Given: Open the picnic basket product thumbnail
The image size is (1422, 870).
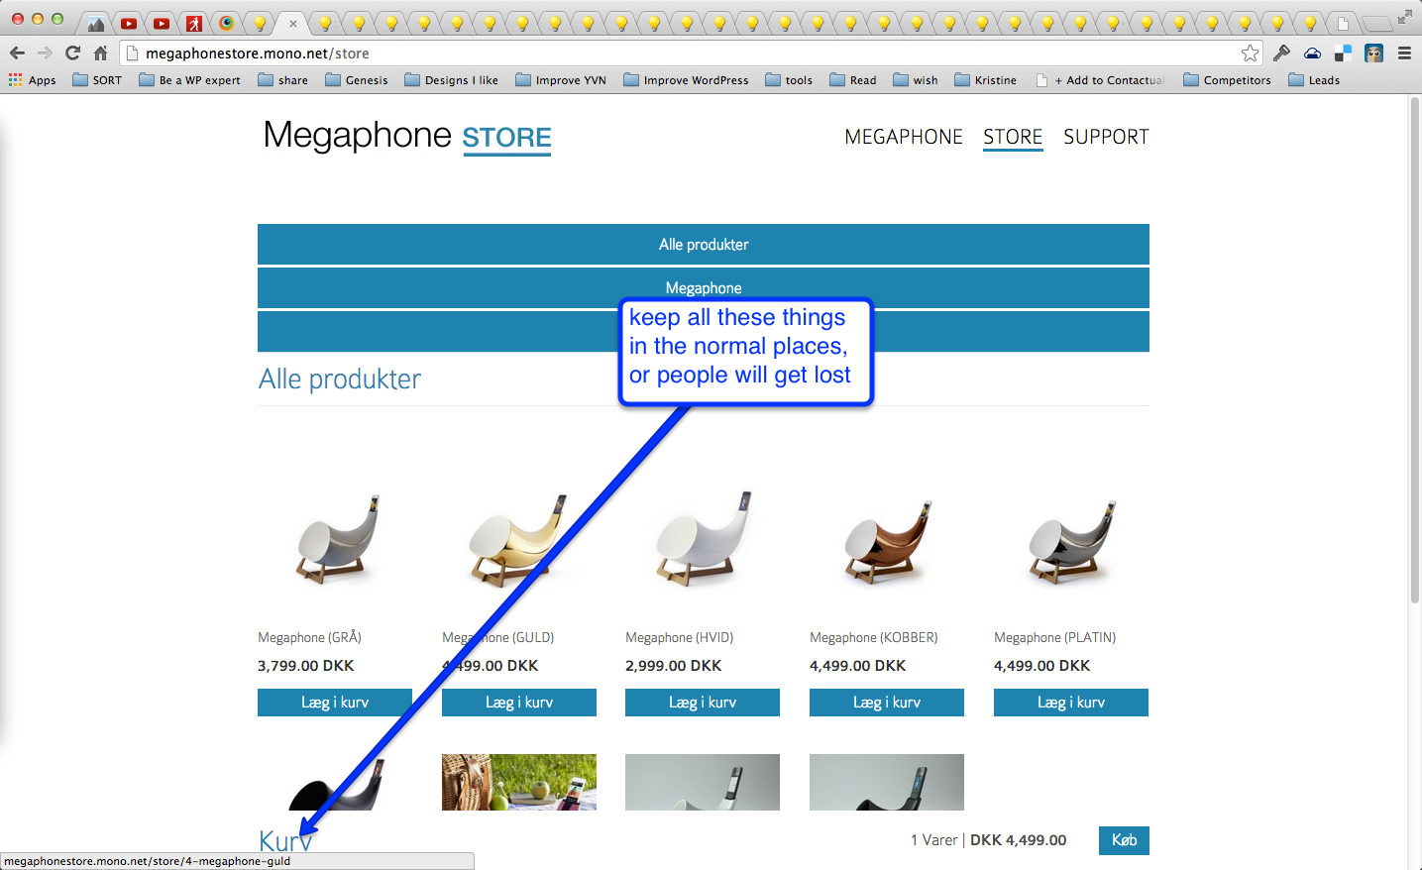Looking at the screenshot, I should coord(519,782).
